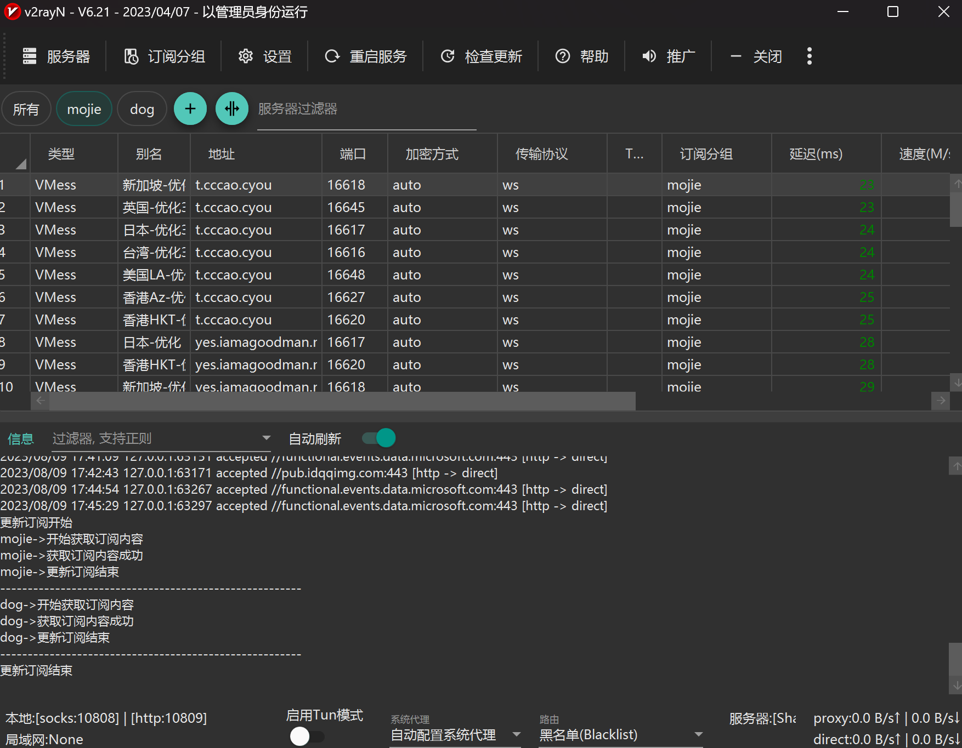Open the 订阅分组 subscription group menu
962x748 pixels.
point(165,56)
